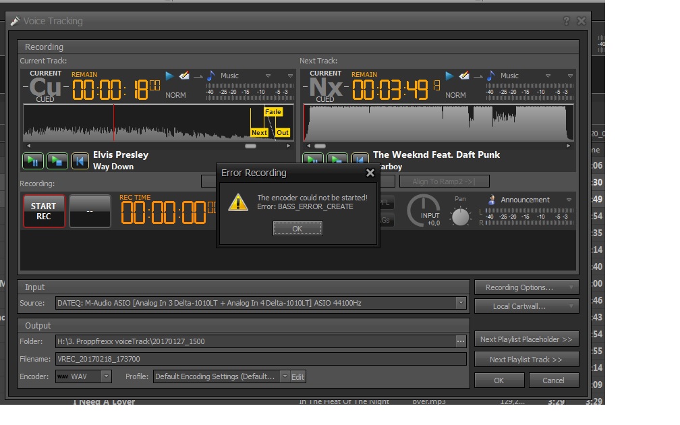Open the encoding Profile dropdown
Screen dimensions: 680x425
285,376
